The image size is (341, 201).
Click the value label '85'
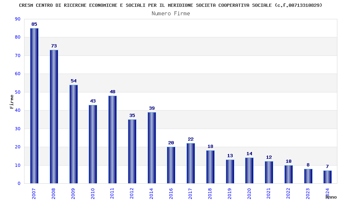pos(34,24)
